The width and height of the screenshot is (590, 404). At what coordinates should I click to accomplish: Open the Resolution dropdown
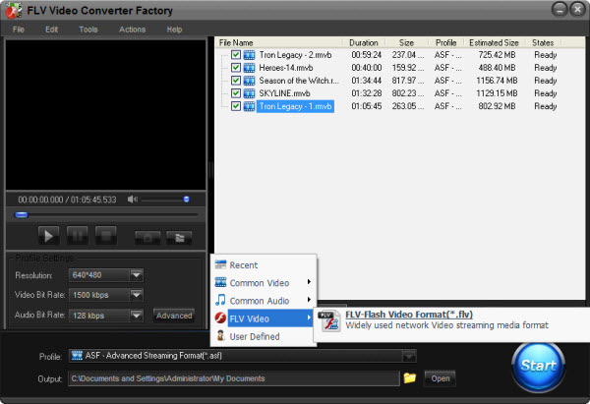pos(137,275)
